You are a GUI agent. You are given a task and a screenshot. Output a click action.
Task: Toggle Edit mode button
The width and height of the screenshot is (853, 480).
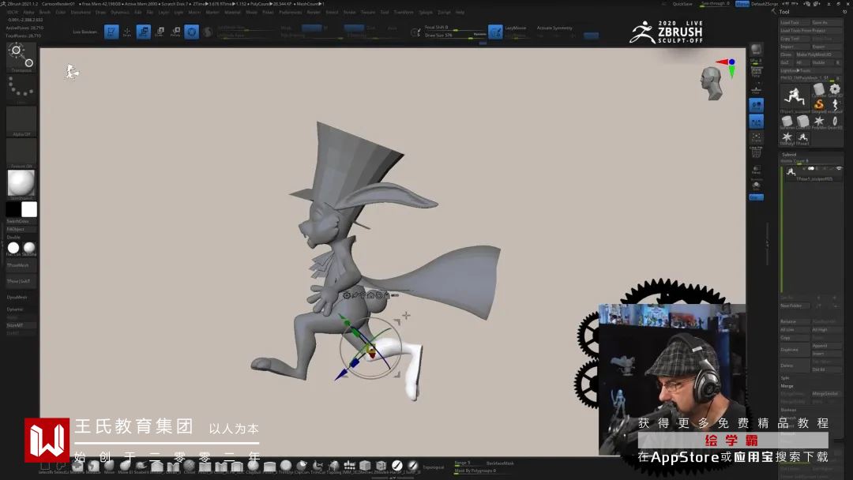click(x=111, y=32)
